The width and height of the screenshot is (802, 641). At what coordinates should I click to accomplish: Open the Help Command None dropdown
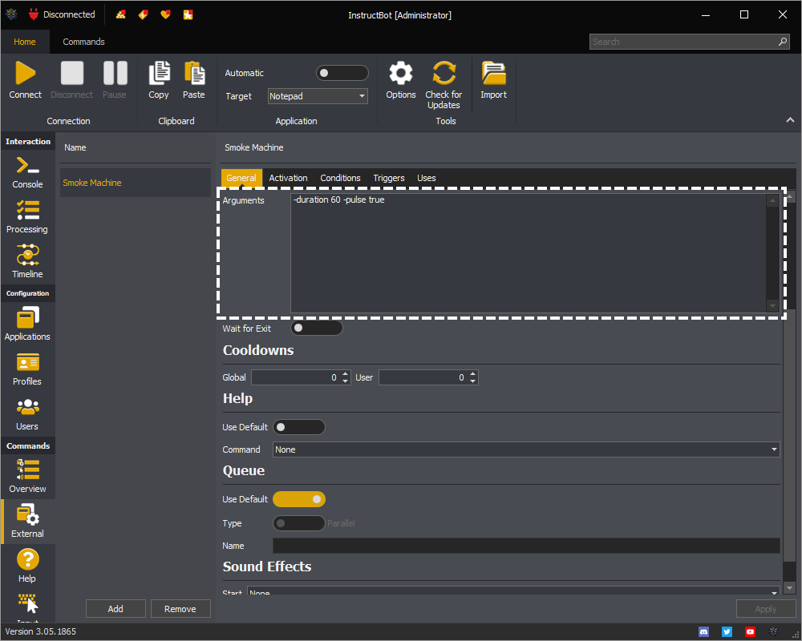(x=526, y=450)
